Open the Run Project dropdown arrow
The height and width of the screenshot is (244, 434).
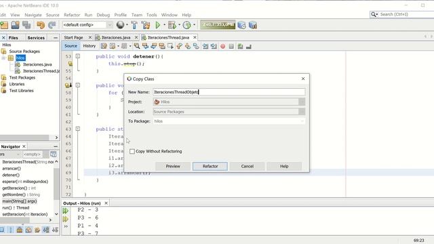coord(164,25)
